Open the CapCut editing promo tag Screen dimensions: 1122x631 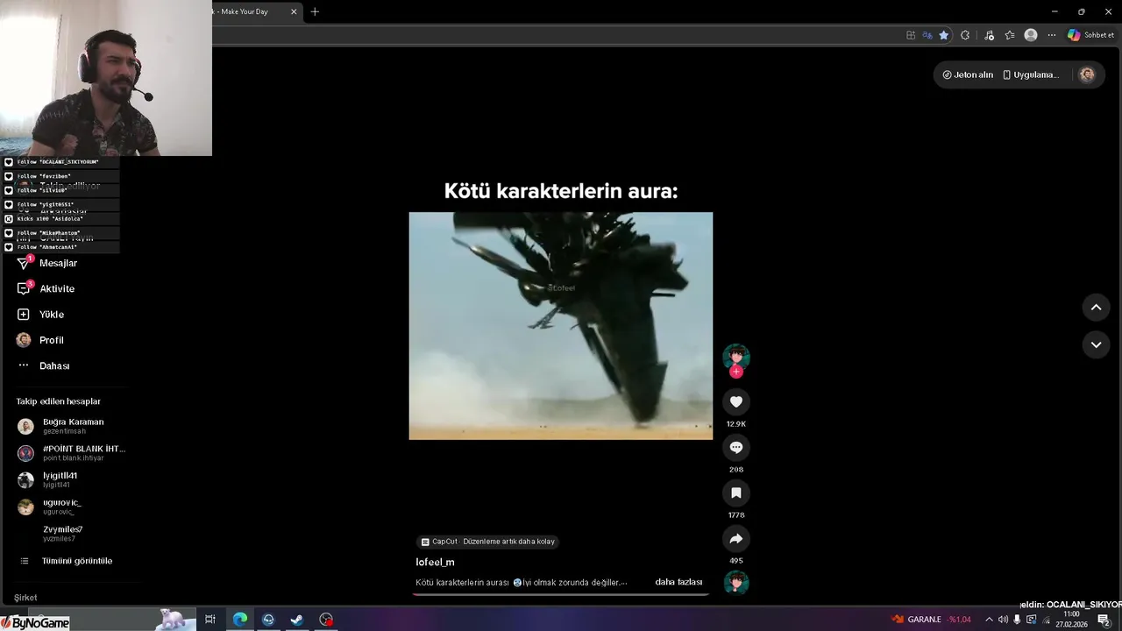click(x=487, y=542)
